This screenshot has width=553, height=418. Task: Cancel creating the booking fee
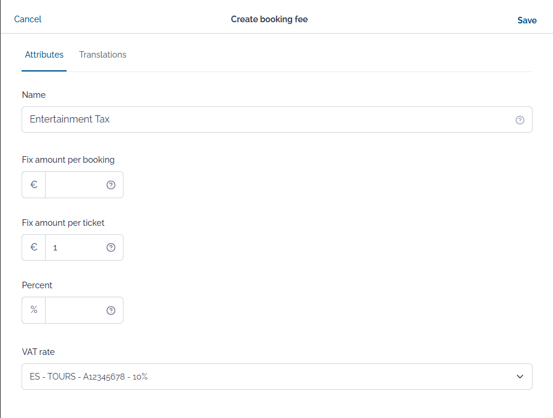tap(28, 19)
